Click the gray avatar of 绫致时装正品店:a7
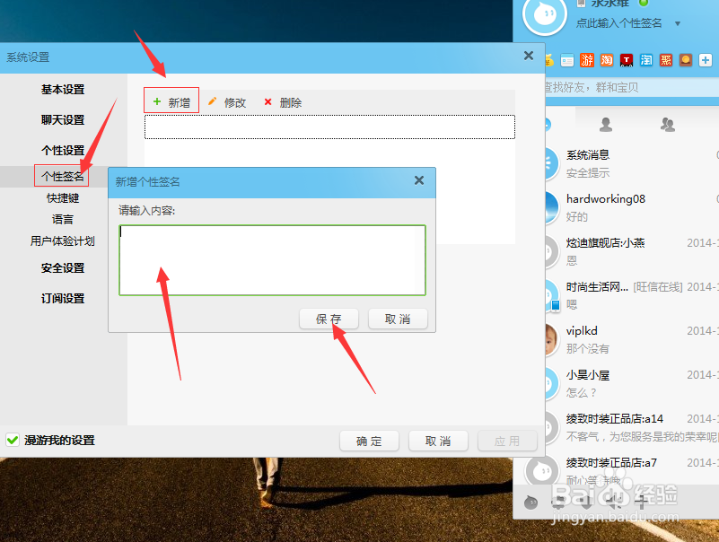Viewport: 719px width, 542px height. coord(542,469)
